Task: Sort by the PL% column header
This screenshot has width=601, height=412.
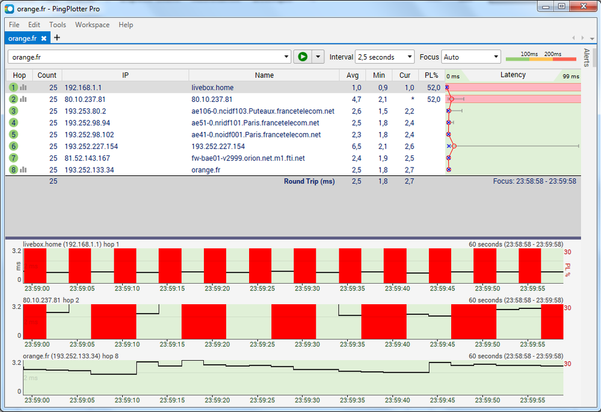Action: tap(431, 75)
